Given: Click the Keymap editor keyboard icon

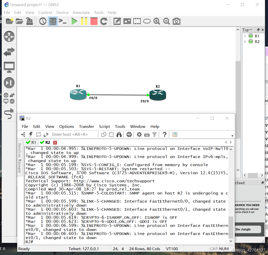Looking at the screenshot, I should (147, 135).
